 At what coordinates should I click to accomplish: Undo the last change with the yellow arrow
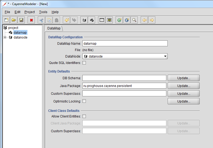click(x=67, y=20)
